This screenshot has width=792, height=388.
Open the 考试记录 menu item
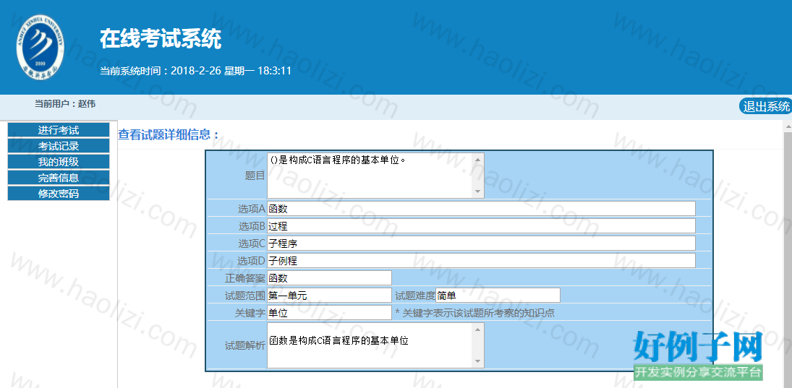coord(59,147)
